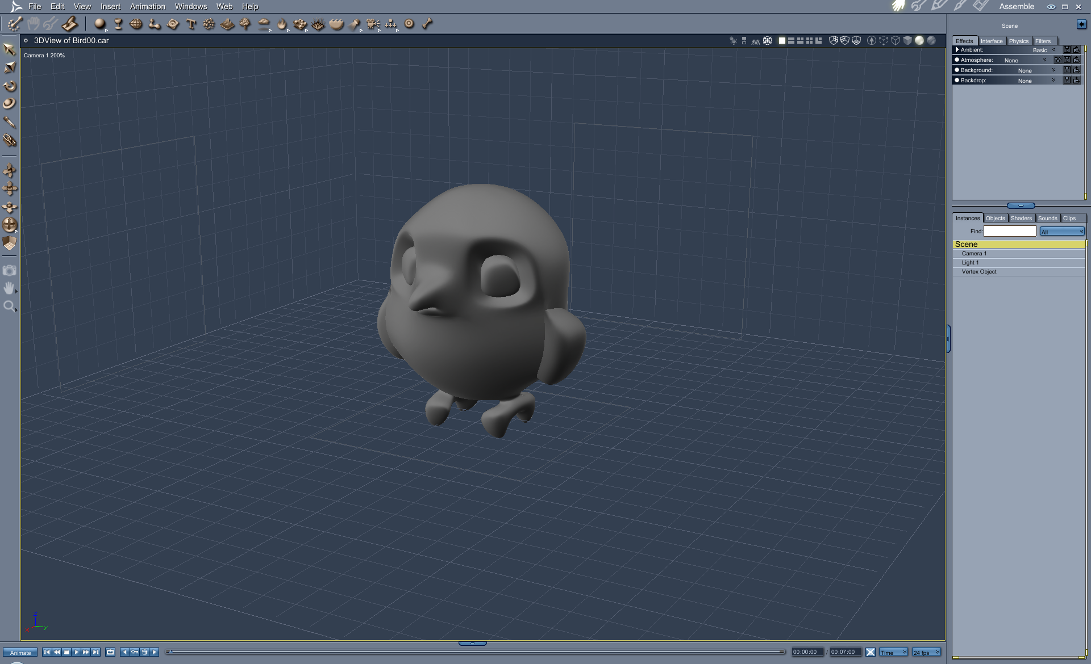Screen dimensions: 1091x664
Task: Enable the Atmosphere effect radio button
Action: (957, 60)
